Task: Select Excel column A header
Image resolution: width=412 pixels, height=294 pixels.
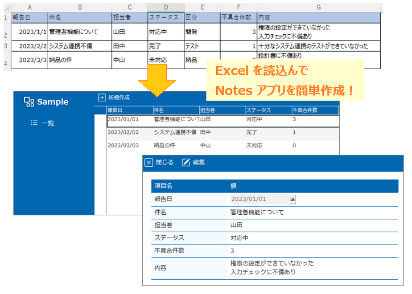Action: tap(30, 7)
